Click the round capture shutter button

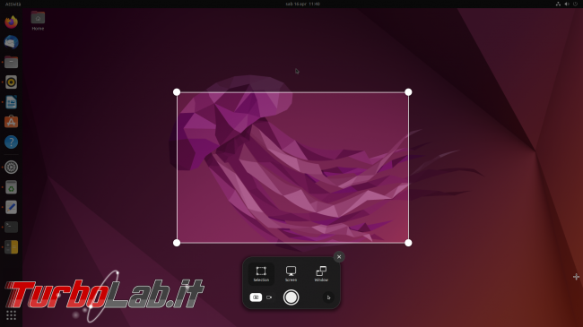[x=291, y=297]
